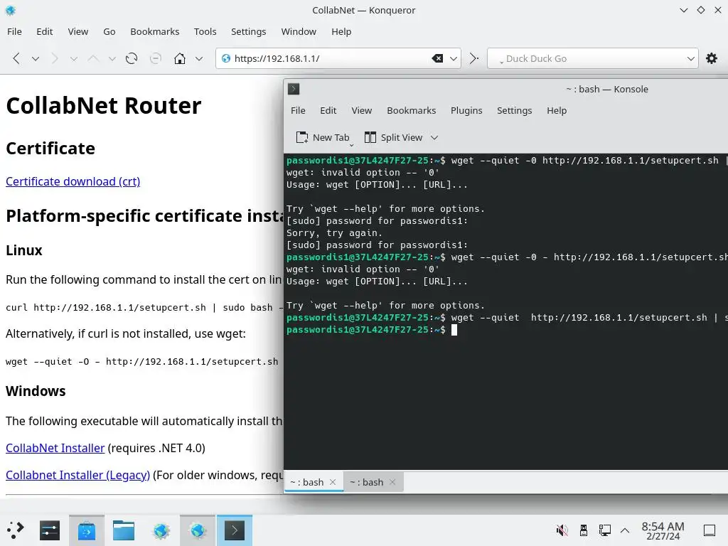The width and height of the screenshot is (728, 546).
Task: Open the Konqueror Go menu
Action: 109,31
